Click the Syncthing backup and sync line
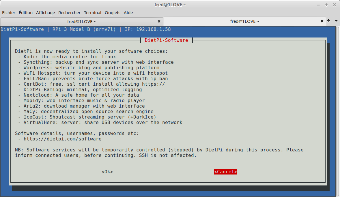The height and width of the screenshot is (197, 340). pos(96,62)
